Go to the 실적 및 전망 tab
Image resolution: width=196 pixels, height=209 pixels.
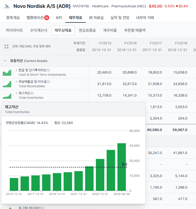coord(120,18)
